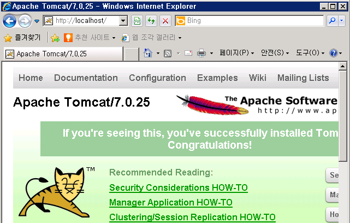This screenshot has height=223, width=350.
Task: Click the red X Stop loading icon
Action: tap(165, 21)
